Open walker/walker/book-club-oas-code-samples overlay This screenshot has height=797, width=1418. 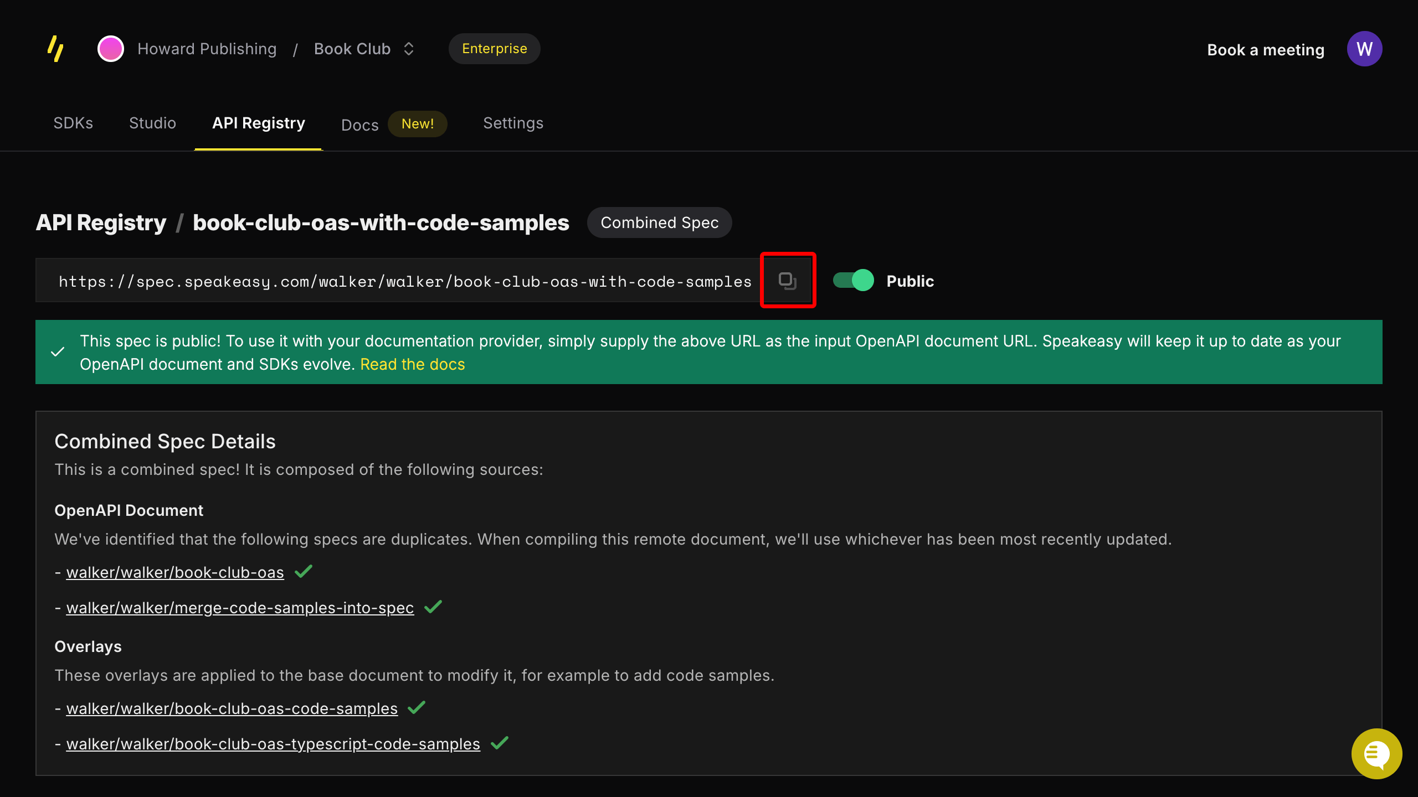232,708
